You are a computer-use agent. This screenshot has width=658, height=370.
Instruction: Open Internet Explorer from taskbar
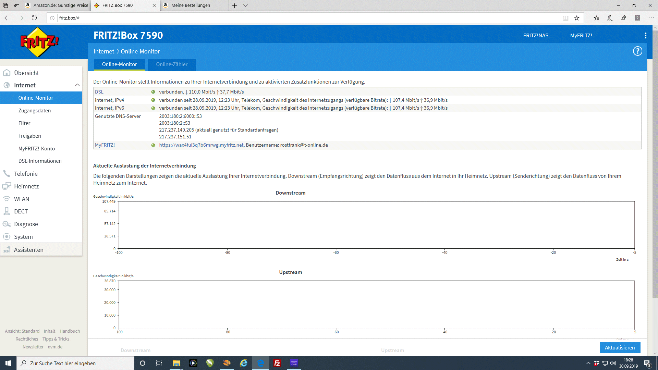point(244,363)
